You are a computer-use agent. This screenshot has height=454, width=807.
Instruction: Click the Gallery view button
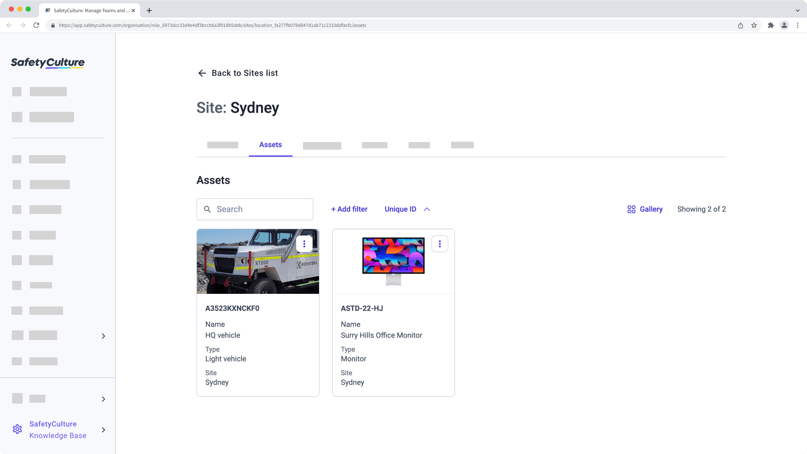645,209
